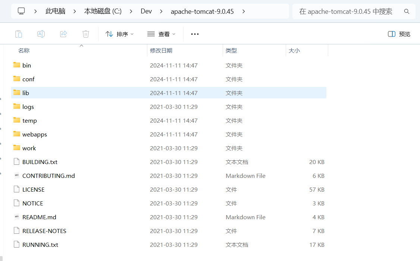
Task: Click the search magnifier icon
Action: tap(407, 11)
